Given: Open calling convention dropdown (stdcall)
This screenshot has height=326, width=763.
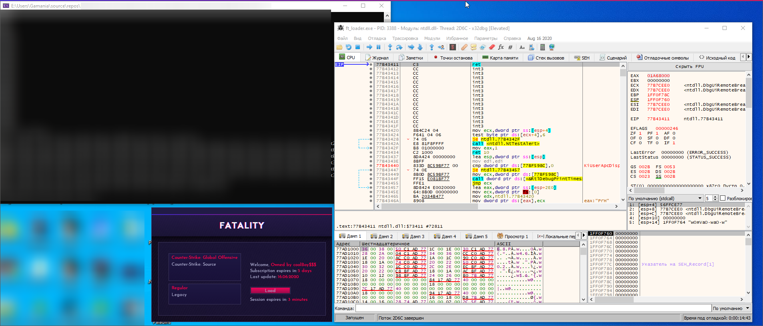Looking at the screenshot, I should click(665, 198).
